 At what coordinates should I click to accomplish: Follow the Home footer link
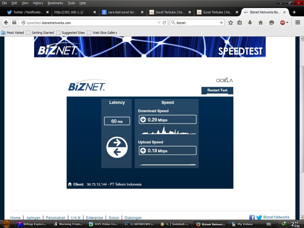coord(15,218)
